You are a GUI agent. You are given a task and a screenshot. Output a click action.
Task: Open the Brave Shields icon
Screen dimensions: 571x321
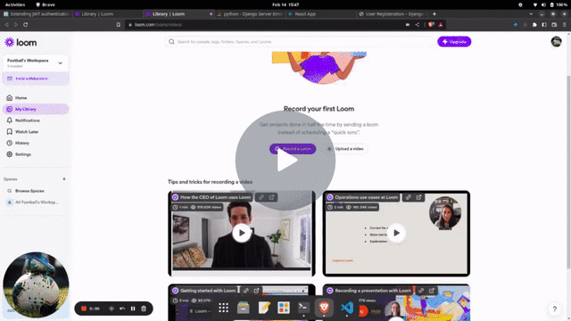[431, 24]
